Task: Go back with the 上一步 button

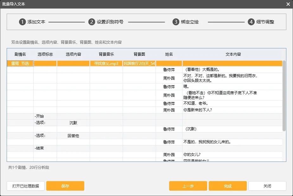Action: [x=188, y=186]
